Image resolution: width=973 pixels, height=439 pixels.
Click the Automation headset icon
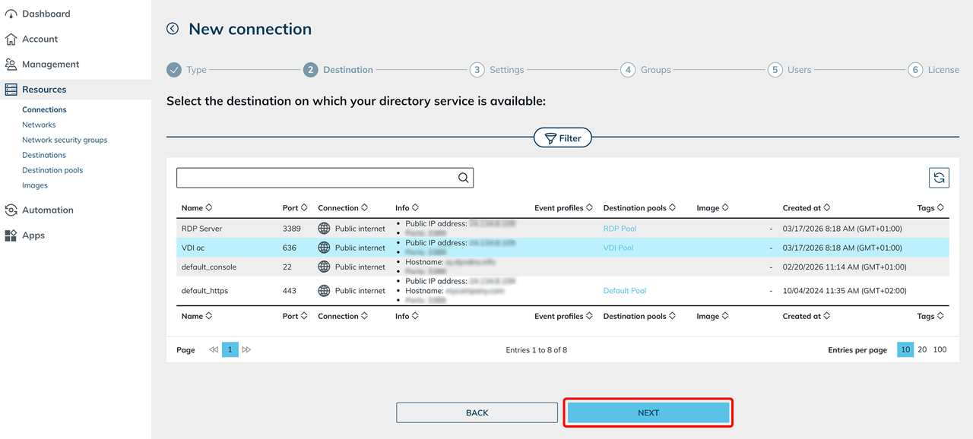[x=11, y=210]
